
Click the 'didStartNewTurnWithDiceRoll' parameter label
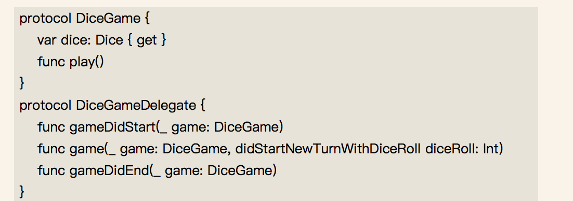pos(328,149)
